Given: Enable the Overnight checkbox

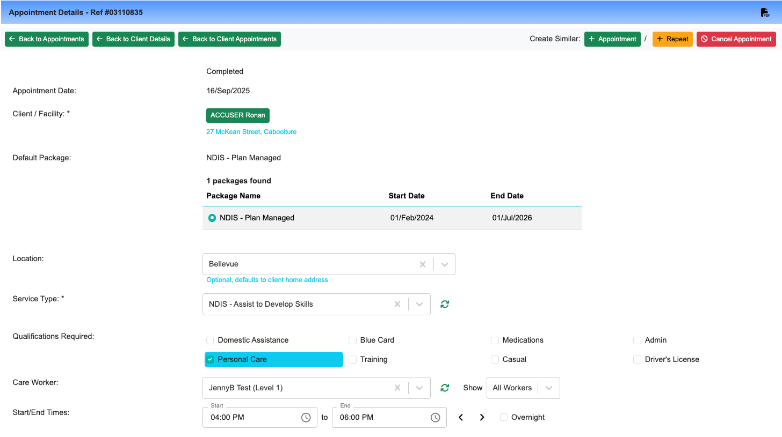Looking at the screenshot, I should 504,417.
